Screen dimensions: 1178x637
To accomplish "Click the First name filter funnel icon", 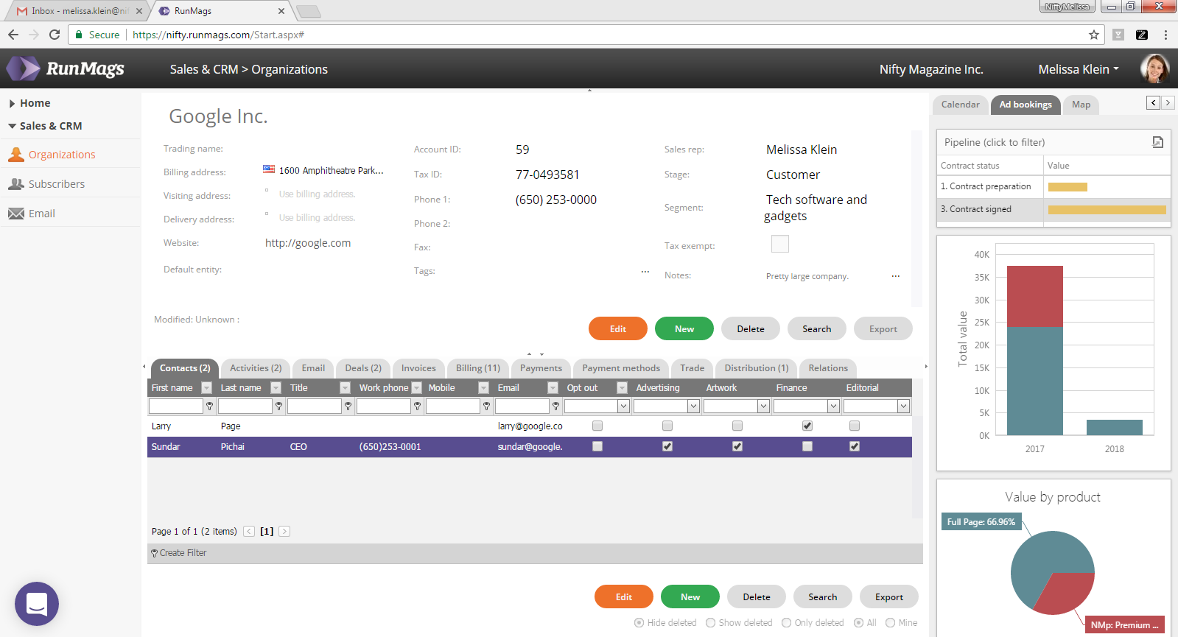I will [209, 406].
